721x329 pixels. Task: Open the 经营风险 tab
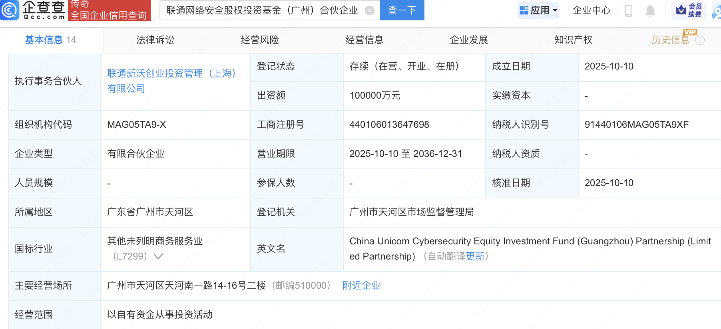pos(260,40)
